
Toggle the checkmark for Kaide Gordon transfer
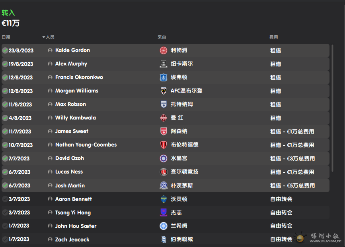point(5,50)
